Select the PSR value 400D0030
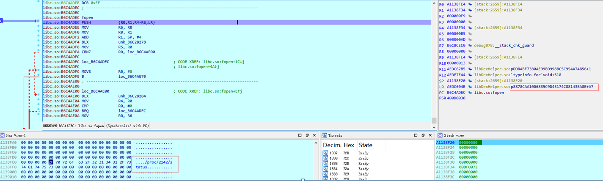 [456, 99]
